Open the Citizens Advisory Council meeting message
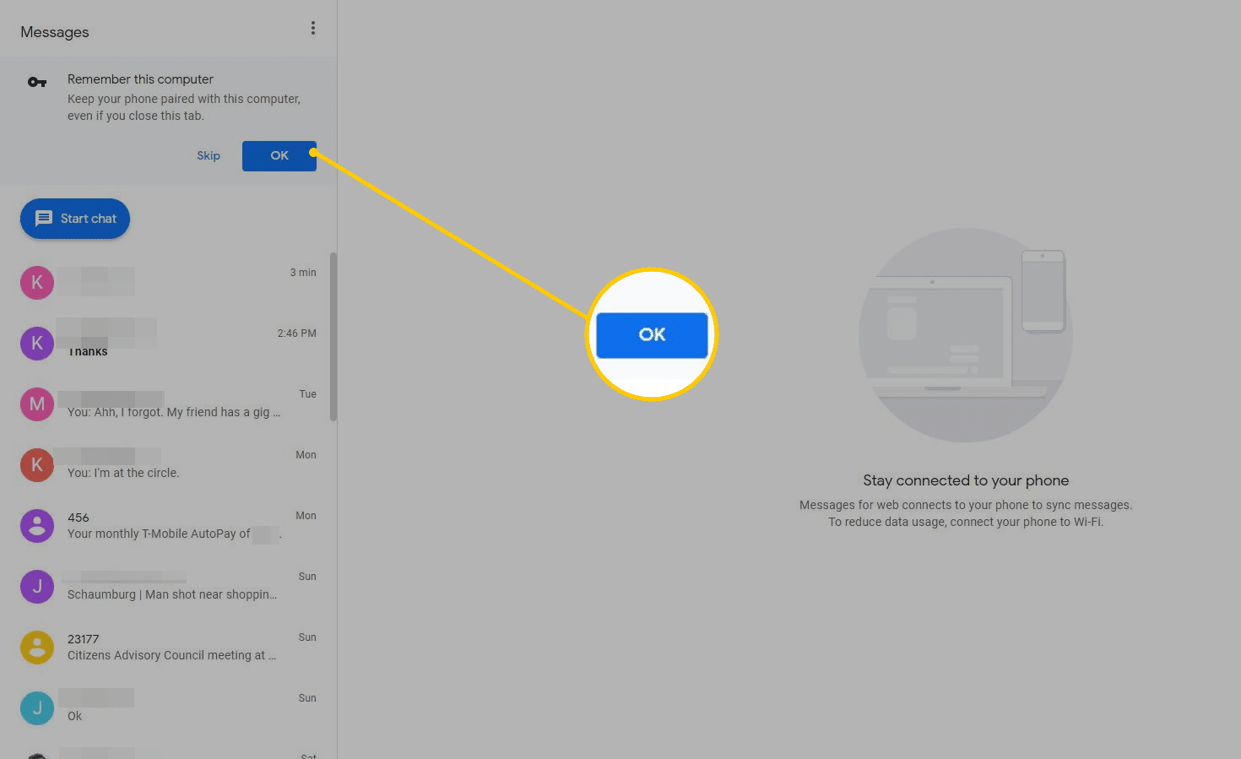 click(x=171, y=655)
